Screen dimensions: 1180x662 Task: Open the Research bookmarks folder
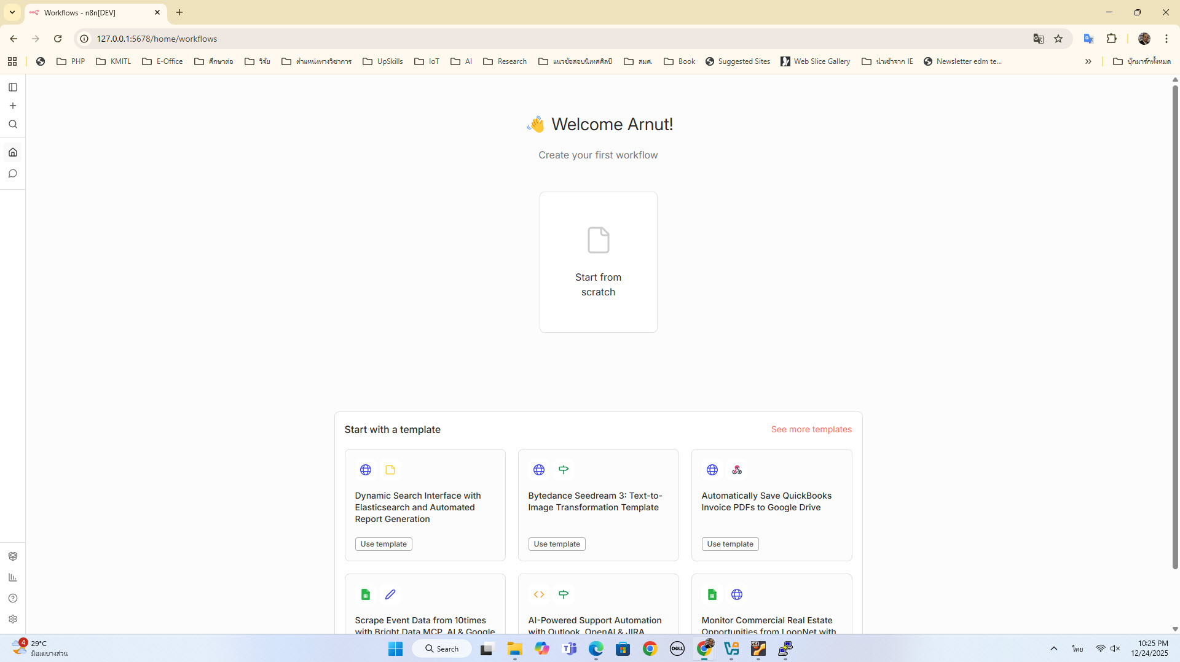coord(505,61)
